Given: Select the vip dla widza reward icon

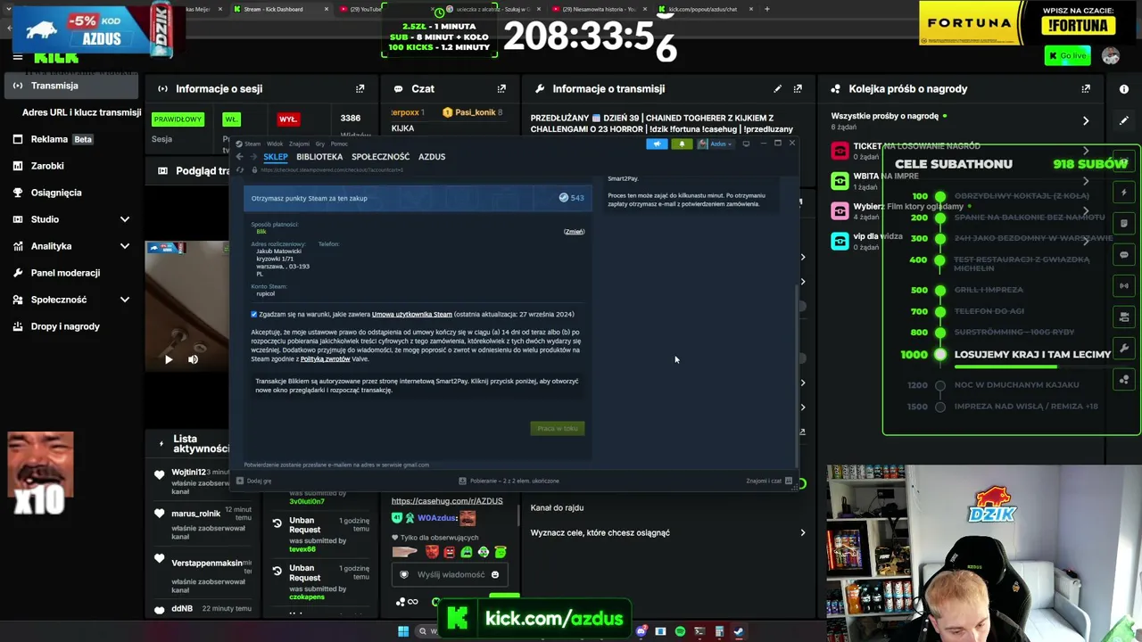Looking at the screenshot, I should [840, 241].
